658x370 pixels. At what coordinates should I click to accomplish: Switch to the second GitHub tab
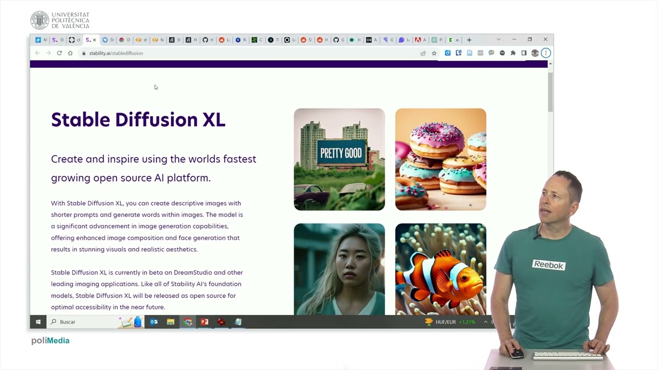339,40
